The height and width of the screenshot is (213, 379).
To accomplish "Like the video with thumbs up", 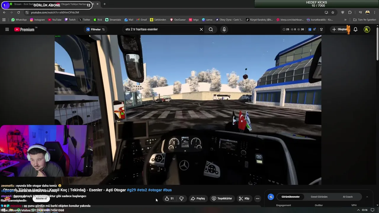I will [169, 199].
